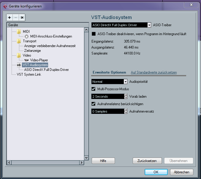Select Video in the device tree

point(27,55)
